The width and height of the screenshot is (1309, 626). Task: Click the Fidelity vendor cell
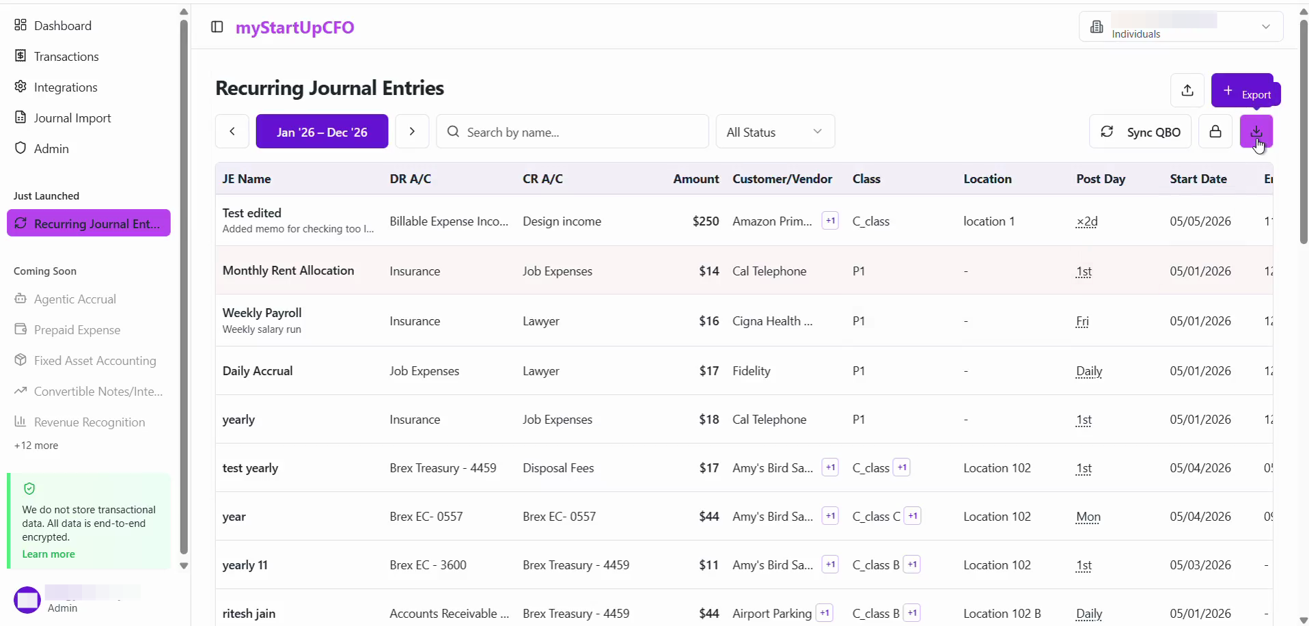[752, 371]
